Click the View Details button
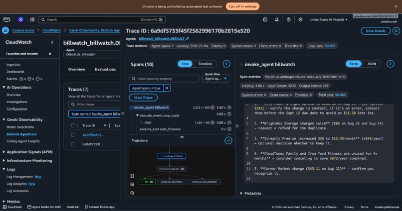The image size is (402, 211). [376, 31]
